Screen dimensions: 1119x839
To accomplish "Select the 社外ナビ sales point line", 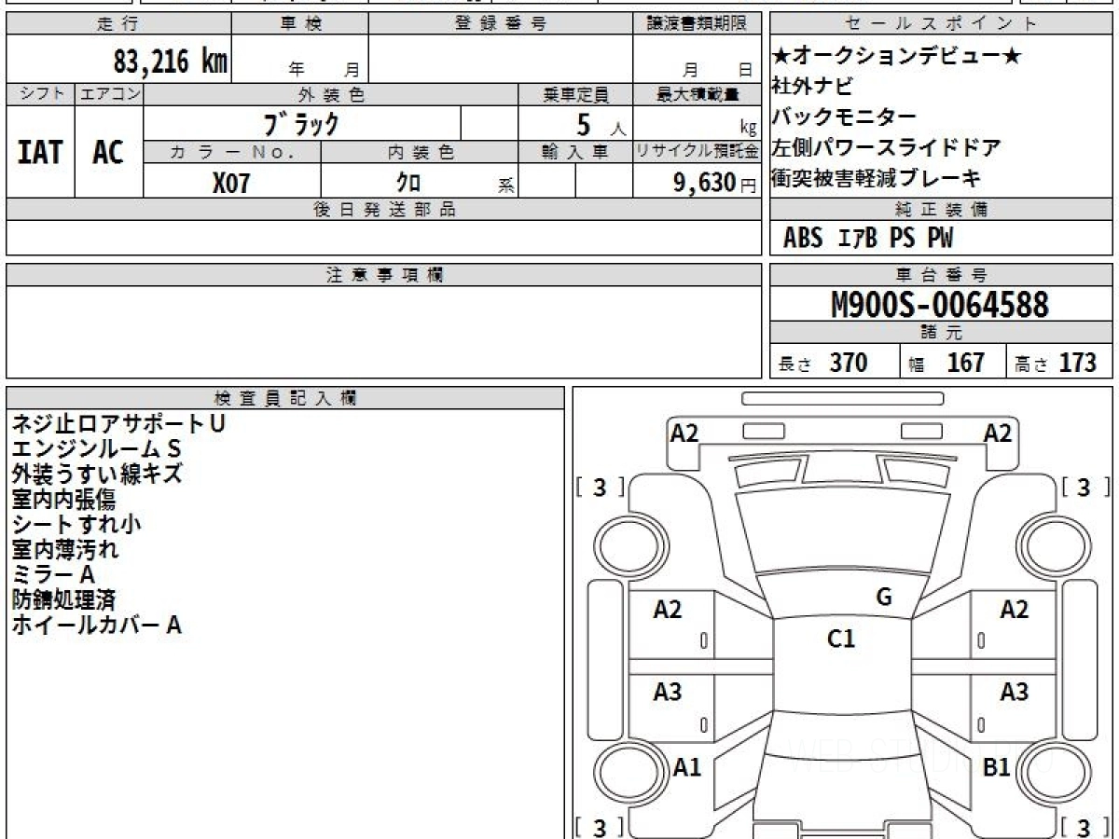I will (811, 87).
